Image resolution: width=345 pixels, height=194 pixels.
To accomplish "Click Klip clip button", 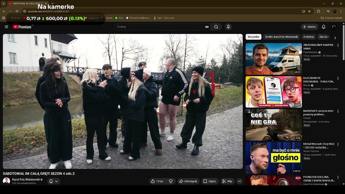I will pos(227,181).
